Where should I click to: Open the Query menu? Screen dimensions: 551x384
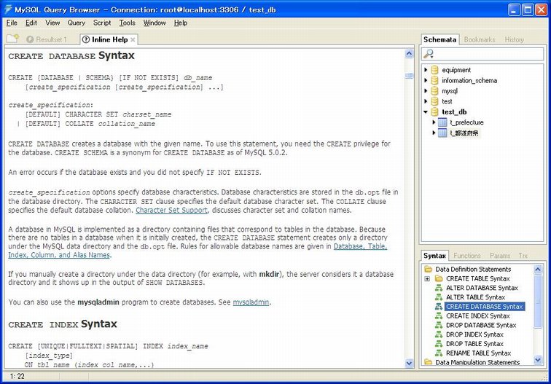pyautogui.click(x=77, y=23)
